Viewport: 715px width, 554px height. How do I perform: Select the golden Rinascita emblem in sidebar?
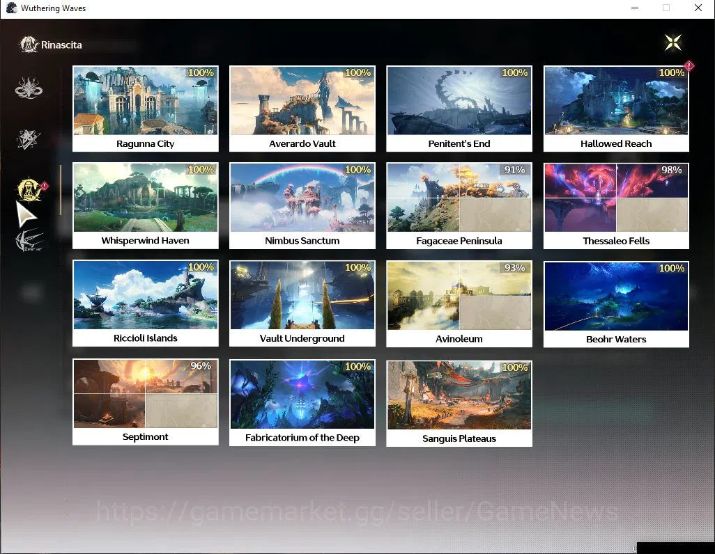click(29, 189)
